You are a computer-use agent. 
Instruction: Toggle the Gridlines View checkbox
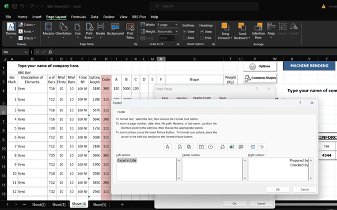(185, 31)
